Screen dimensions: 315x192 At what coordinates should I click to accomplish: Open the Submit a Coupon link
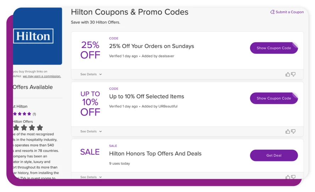tap(289, 12)
